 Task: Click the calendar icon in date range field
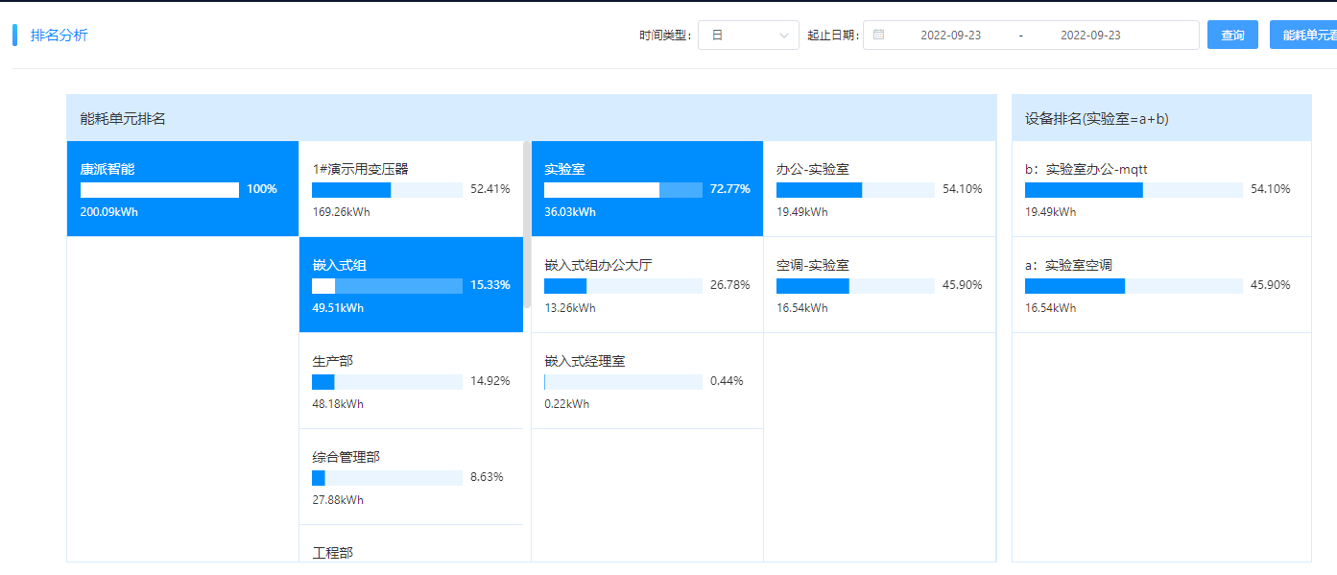point(878,35)
